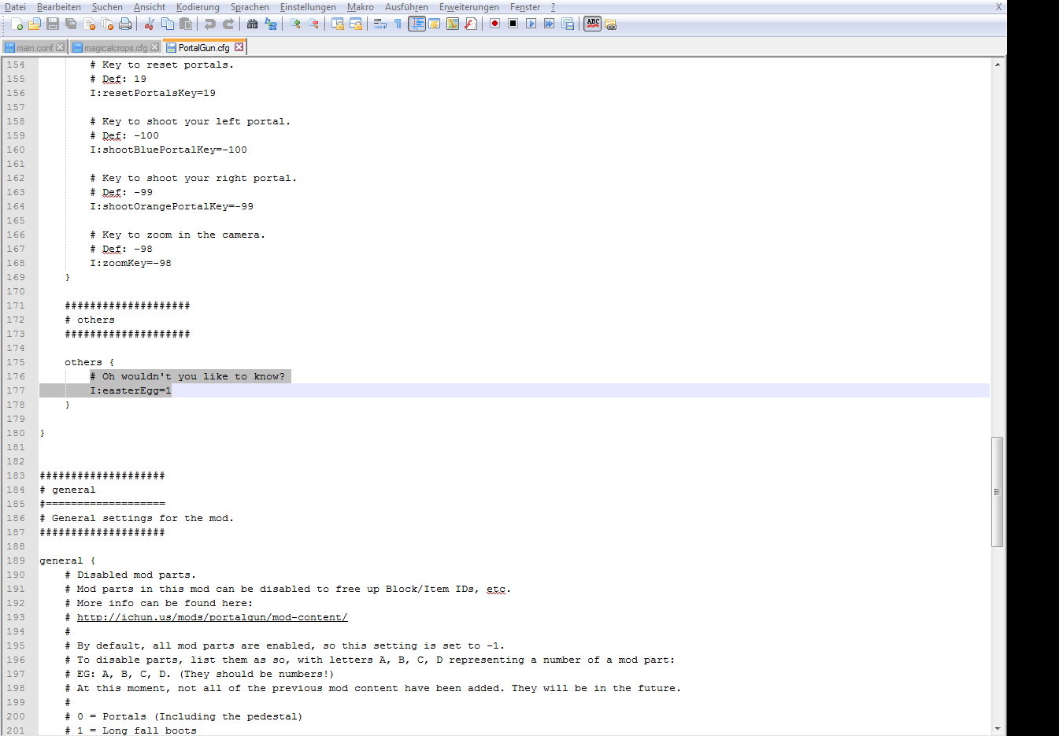Save the recorded macro icon

[x=567, y=24]
